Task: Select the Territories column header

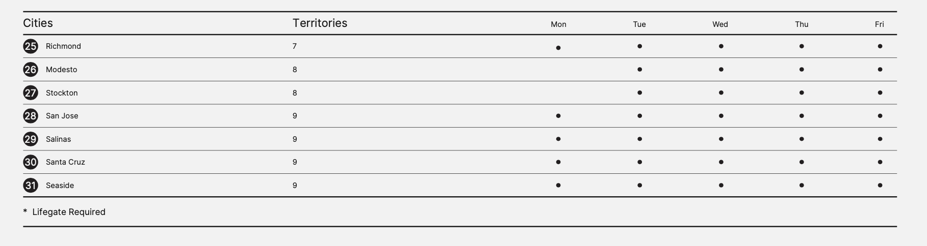Action: point(320,23)
